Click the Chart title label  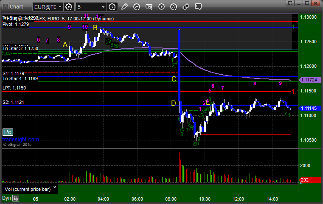[x=16, y=7]
